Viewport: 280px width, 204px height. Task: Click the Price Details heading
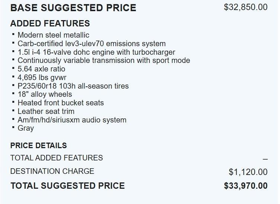point(38,146)
